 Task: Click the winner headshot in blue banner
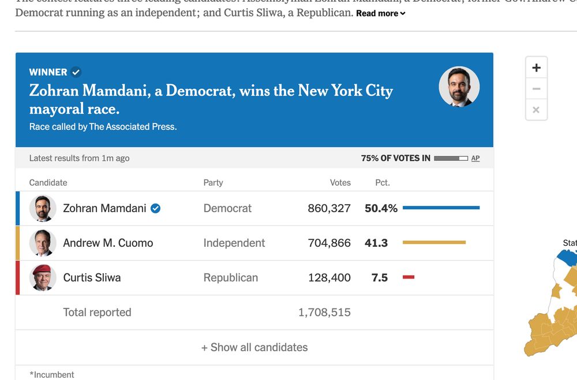(x=459, y=86)
